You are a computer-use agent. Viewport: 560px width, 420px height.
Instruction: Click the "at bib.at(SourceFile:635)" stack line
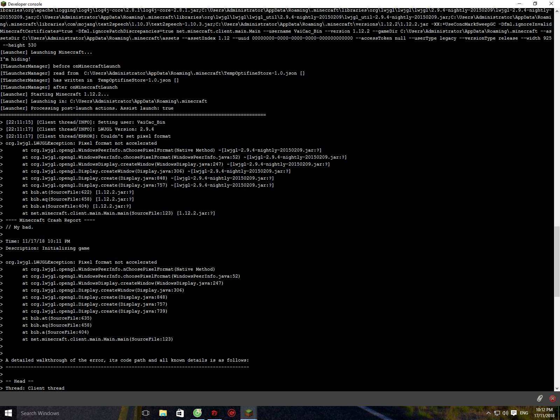pos(46,318)
